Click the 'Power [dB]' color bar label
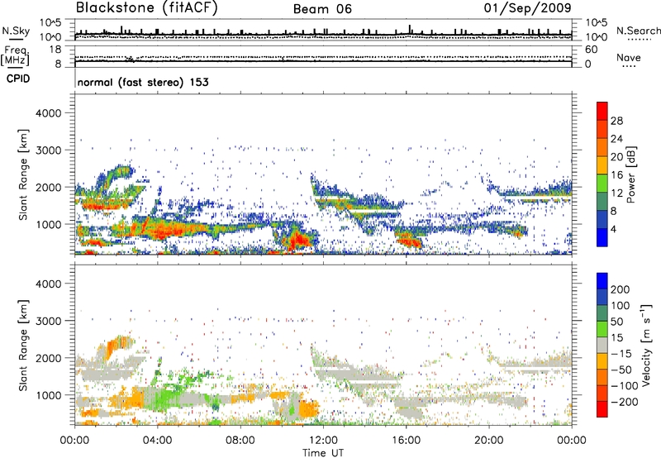The height and width of the screenshot is (458, 661). tap(630, 174)
